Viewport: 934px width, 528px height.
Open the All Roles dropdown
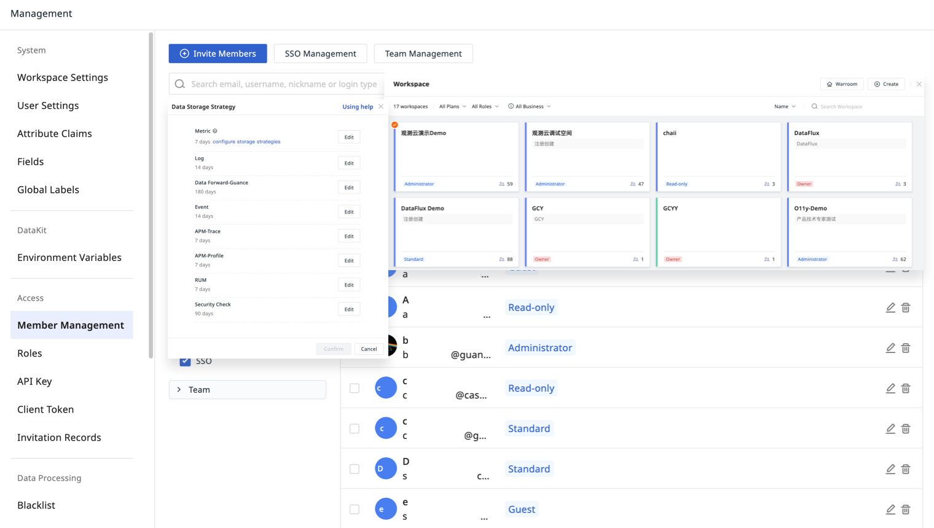485,107
